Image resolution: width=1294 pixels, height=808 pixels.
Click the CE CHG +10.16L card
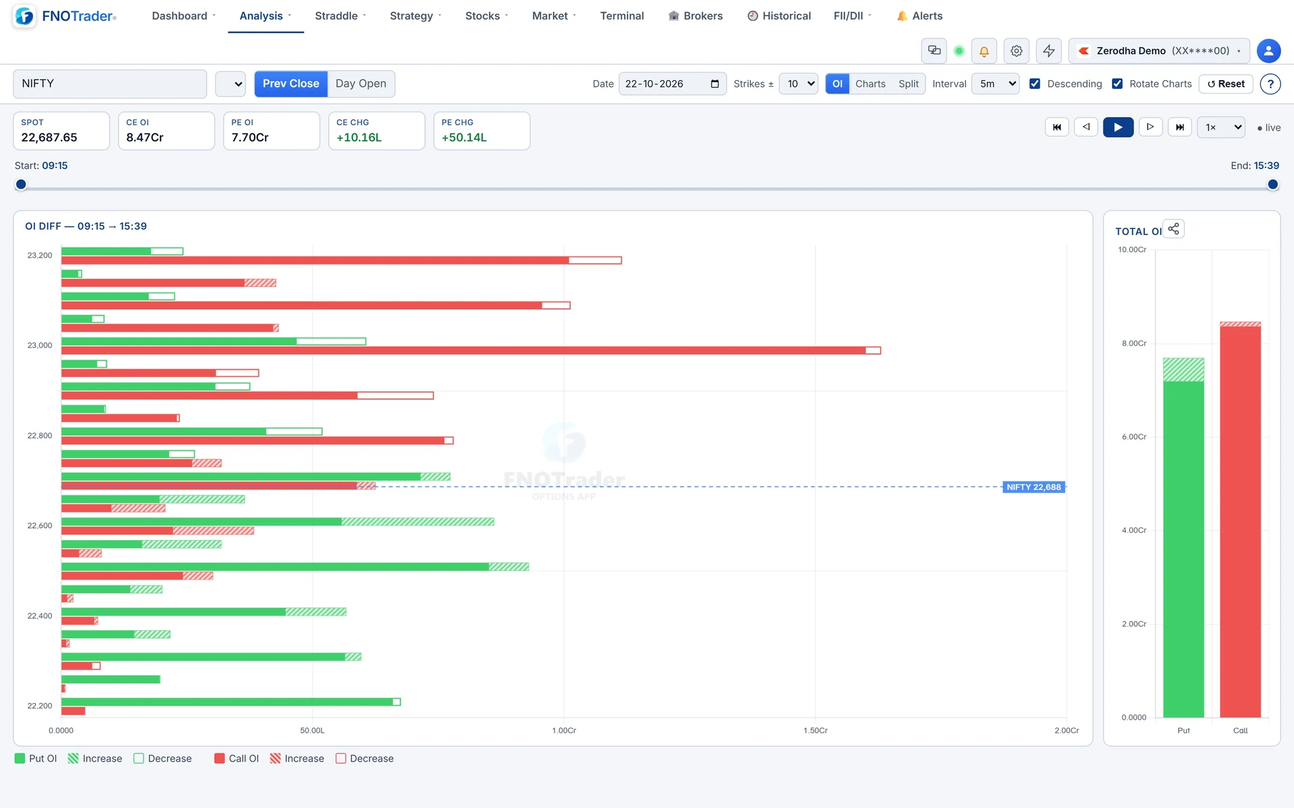coord(377,131)
